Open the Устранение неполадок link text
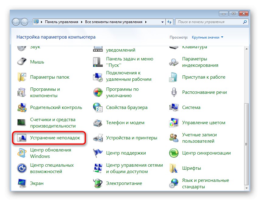260x201 pixels. (55, 138)
